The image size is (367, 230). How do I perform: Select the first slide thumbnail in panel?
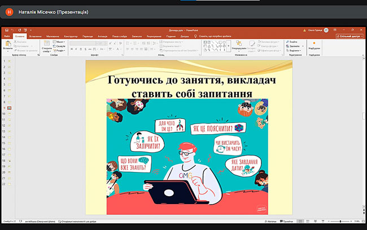tap(10, 60)
